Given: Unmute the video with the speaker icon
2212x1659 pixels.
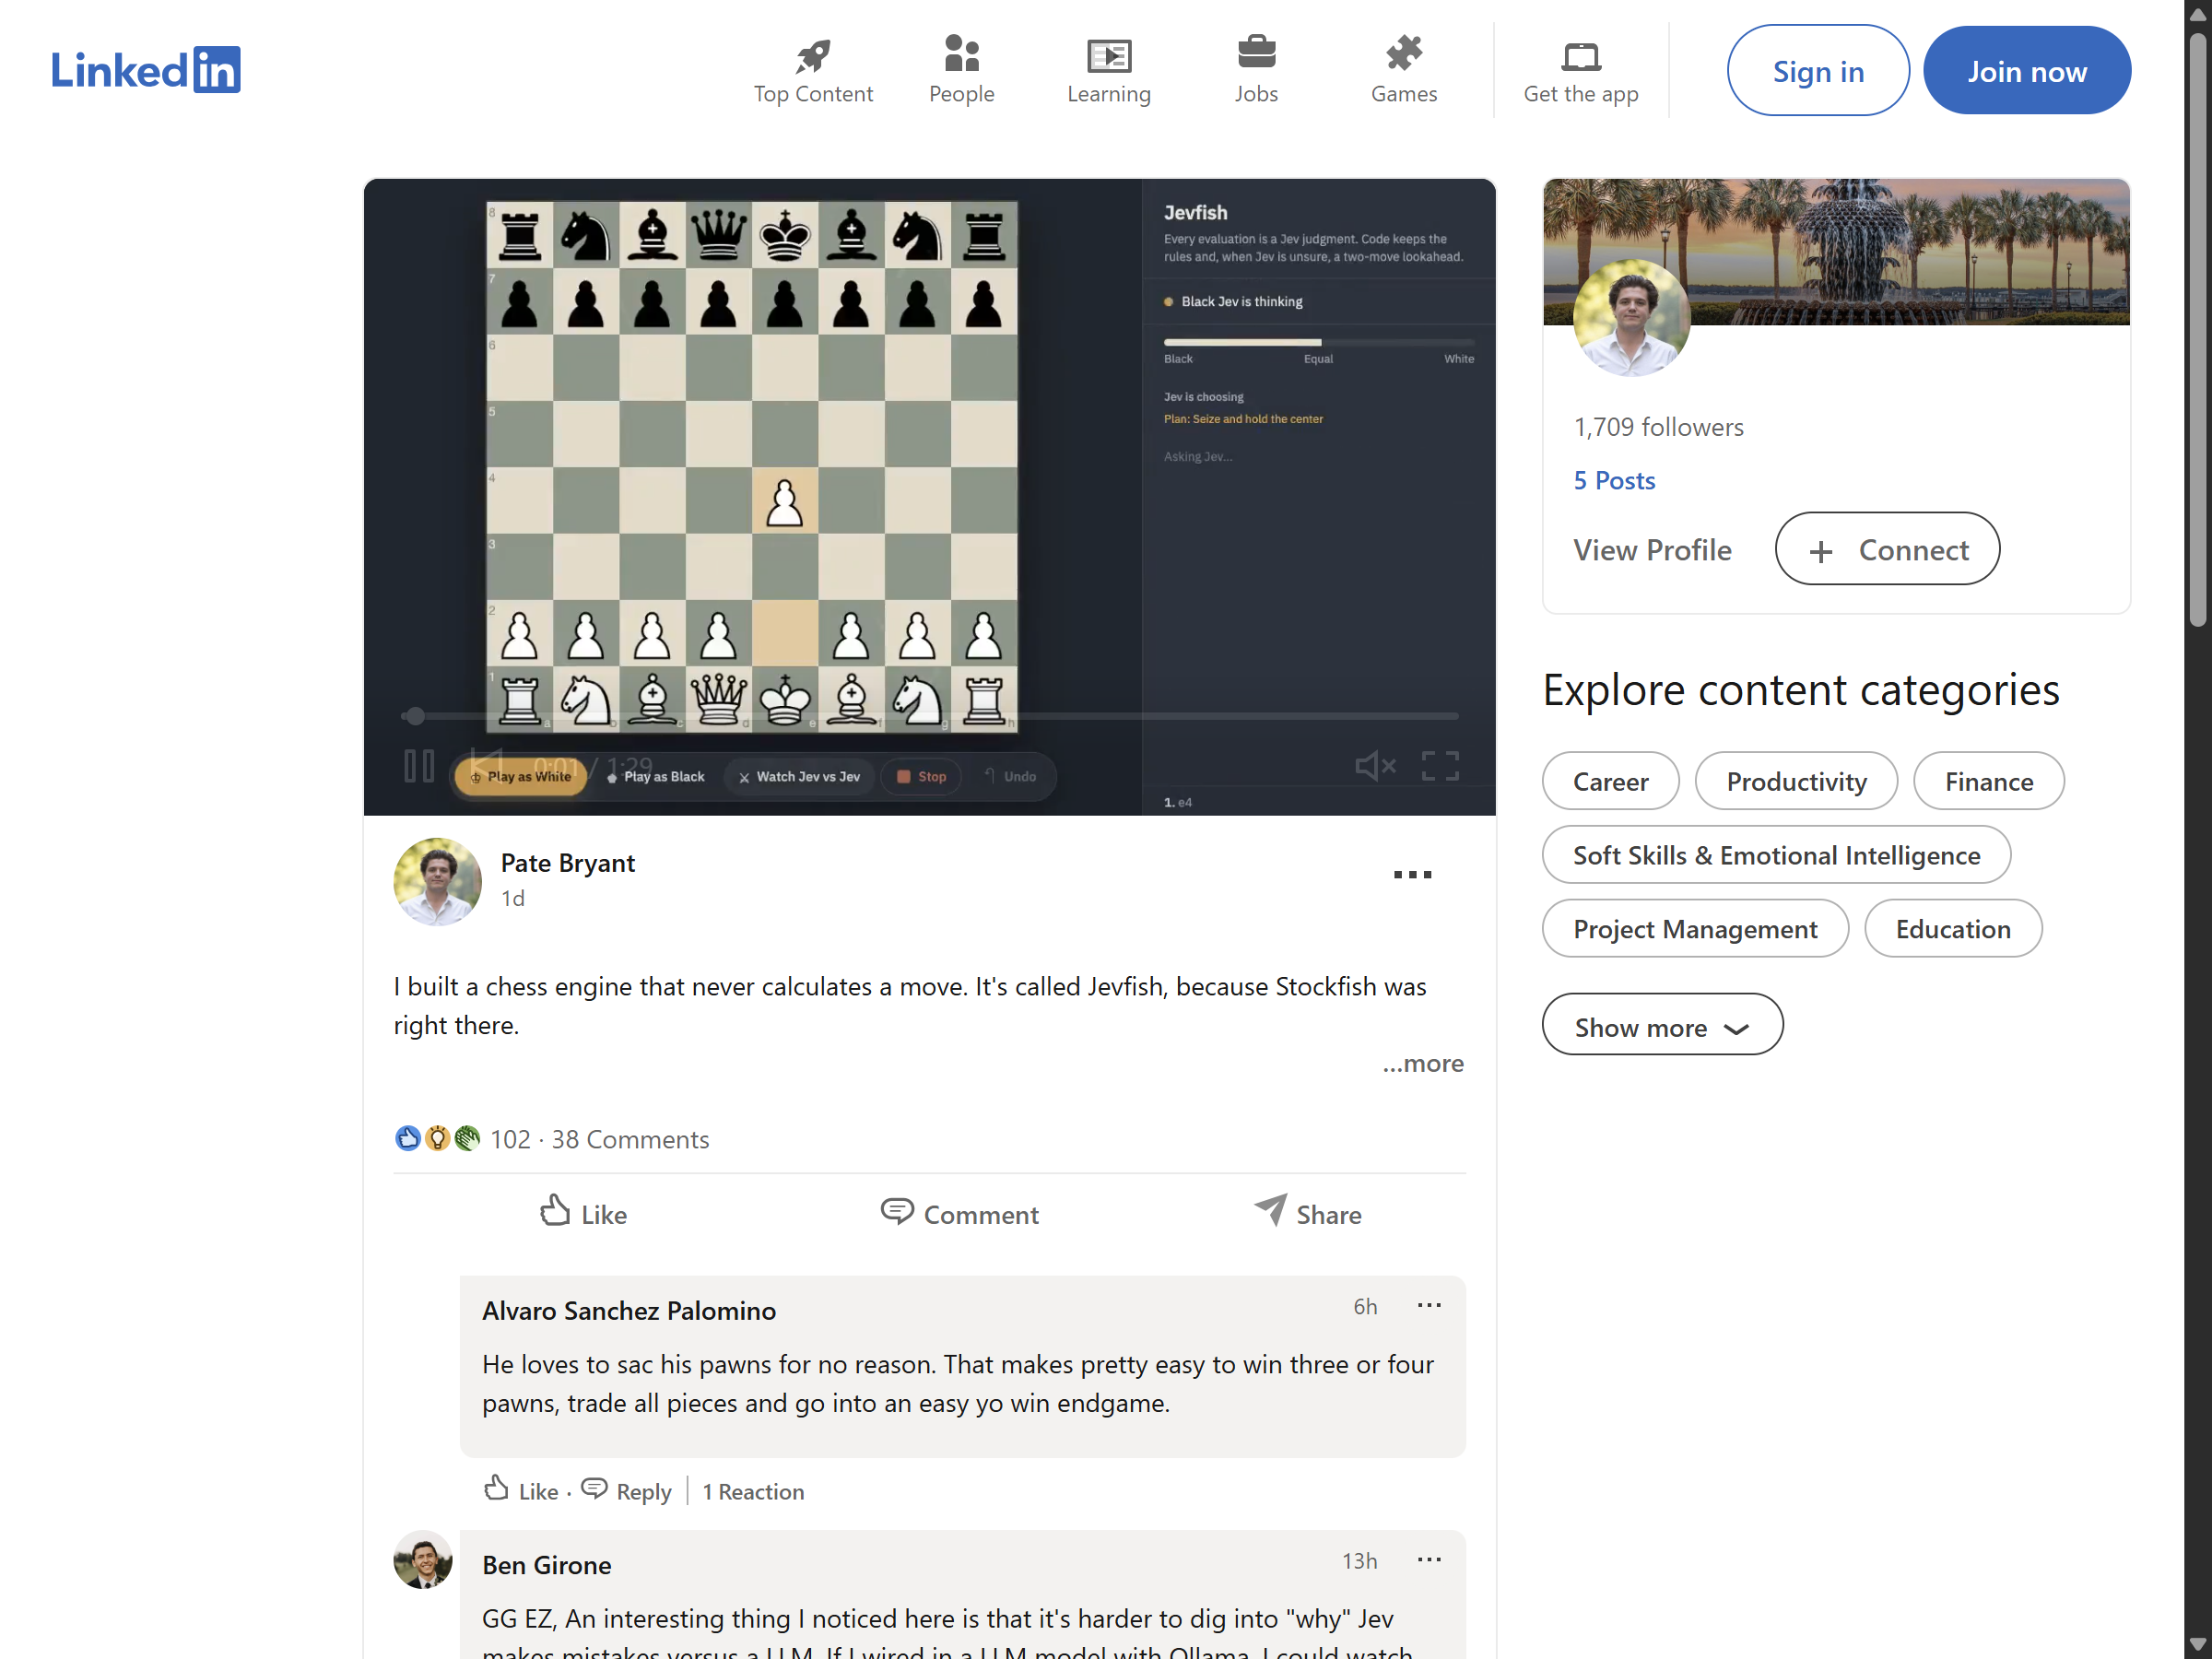Looking at the screenshot, I should [1375, 767].
